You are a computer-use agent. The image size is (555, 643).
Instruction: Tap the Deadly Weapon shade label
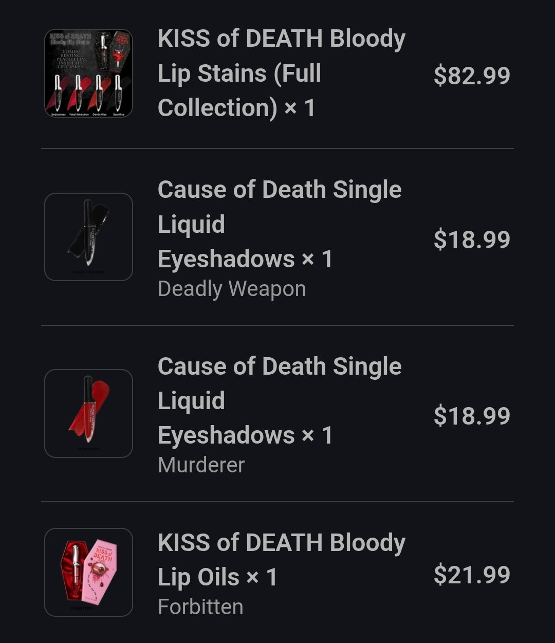coord(232,289)
